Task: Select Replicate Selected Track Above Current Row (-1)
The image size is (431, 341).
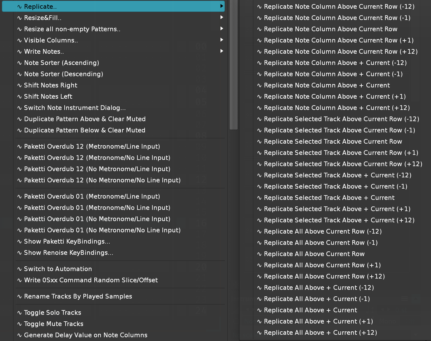Action: click(339, 130)
